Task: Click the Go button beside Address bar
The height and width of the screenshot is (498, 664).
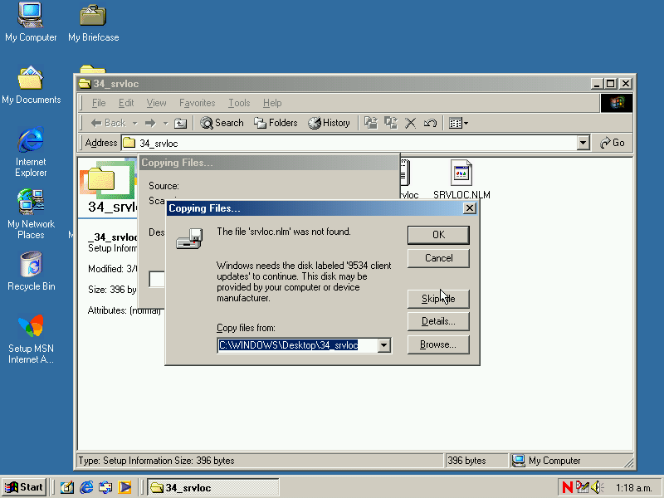Action: coord(613,143)
